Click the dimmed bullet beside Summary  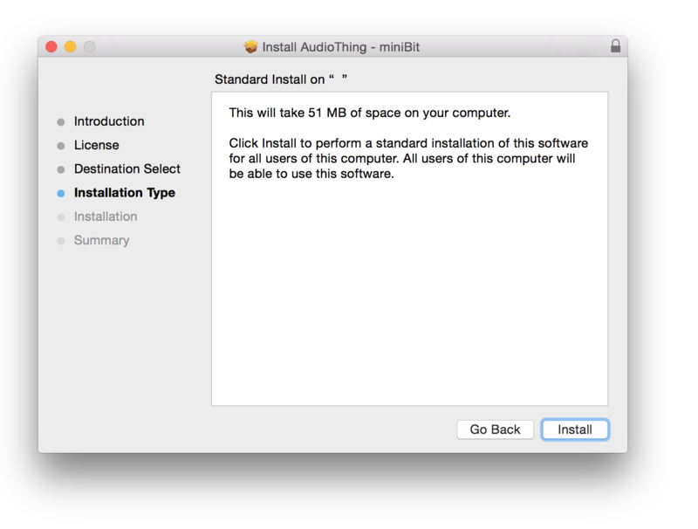61,241
